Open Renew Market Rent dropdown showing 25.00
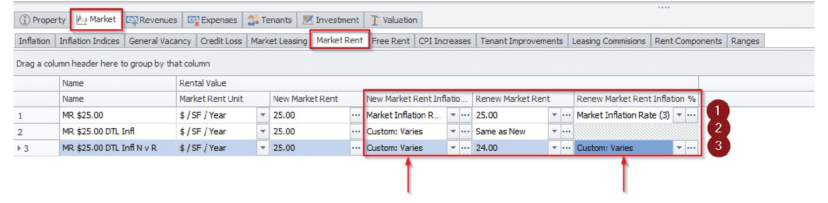The width and height of the screenshot is (828, 203). point(554,115)
